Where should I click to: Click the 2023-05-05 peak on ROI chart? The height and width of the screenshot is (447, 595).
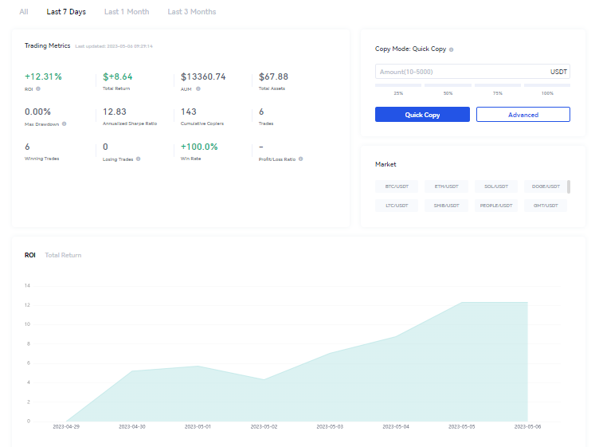coord(462,303)
